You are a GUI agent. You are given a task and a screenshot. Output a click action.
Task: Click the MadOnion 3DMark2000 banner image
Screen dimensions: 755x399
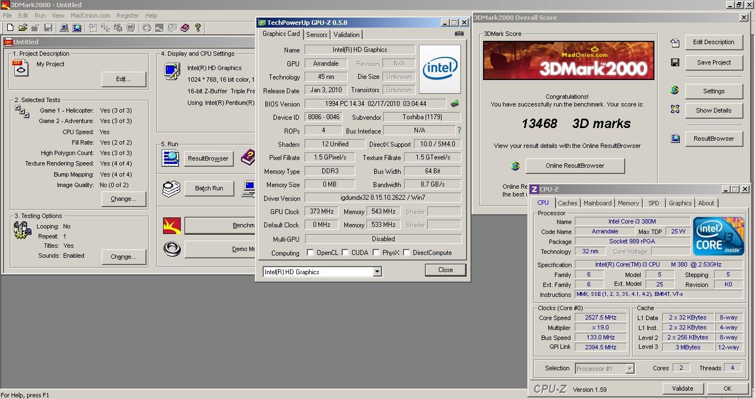click(569, 60)
